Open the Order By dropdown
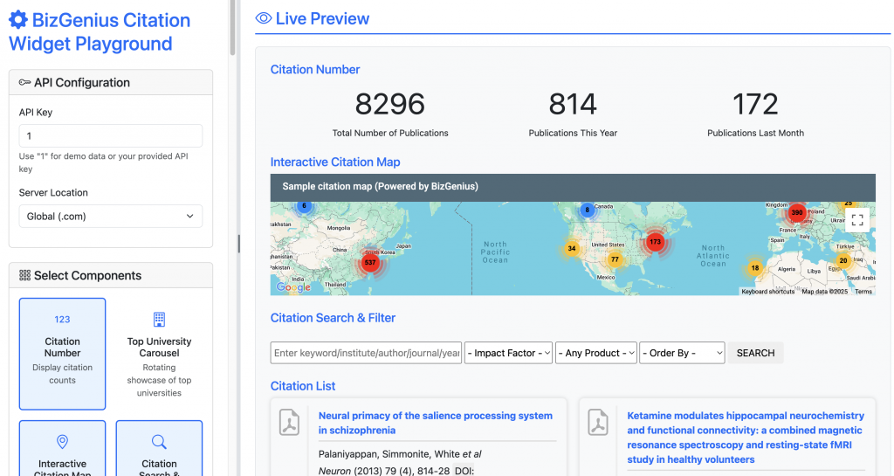Image resolution: width=894 pixels, height=476 pixels. pyautogui.click(x=682, y=353)
